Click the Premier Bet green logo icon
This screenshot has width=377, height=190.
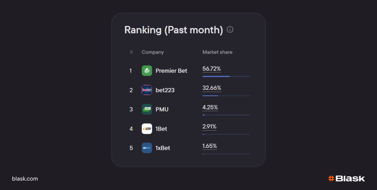coord(147,71)
